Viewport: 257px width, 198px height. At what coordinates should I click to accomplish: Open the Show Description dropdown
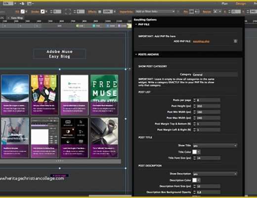pyautogui.click(x=215, y=174)
